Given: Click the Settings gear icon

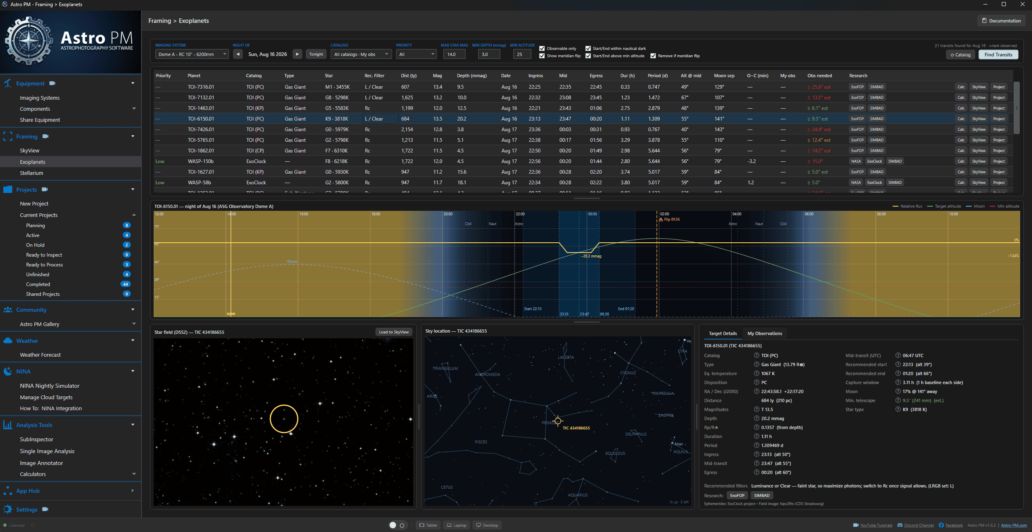Looking at the screenshot, I should click(x=8, y=510).
